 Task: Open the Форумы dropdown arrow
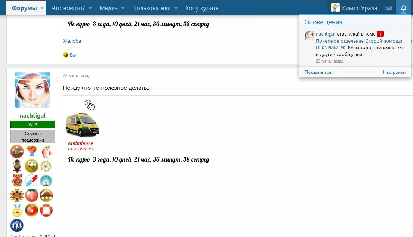(x=42, y=7)
